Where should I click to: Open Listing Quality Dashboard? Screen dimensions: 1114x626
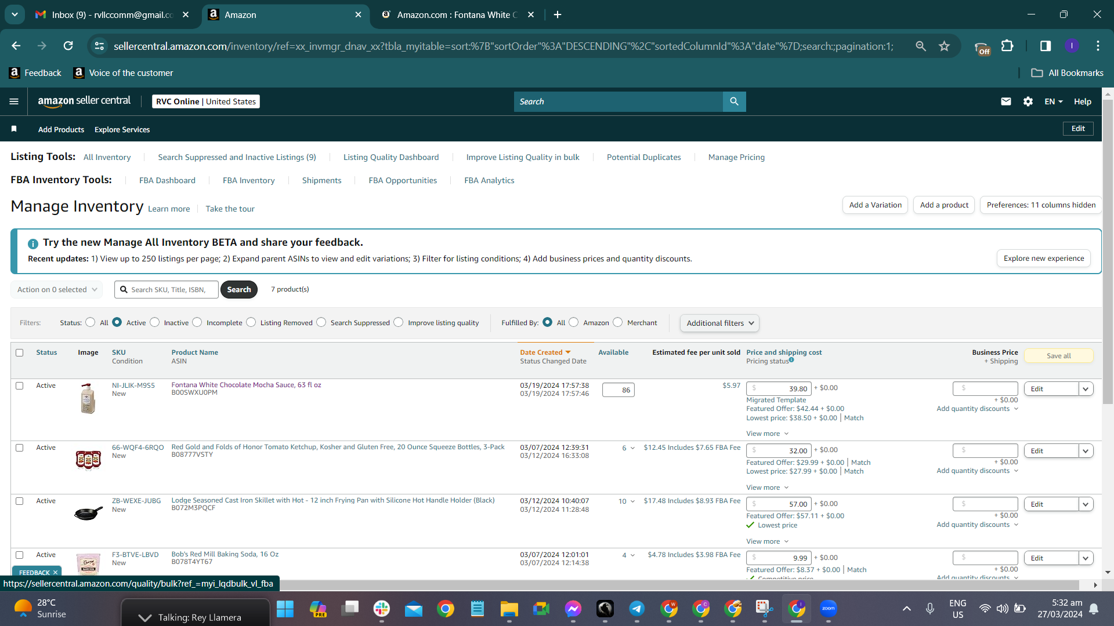pos(391,157)
